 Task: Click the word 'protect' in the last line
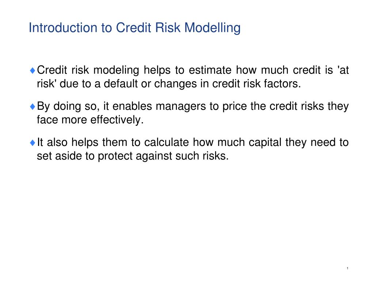(x=115, y=156)
